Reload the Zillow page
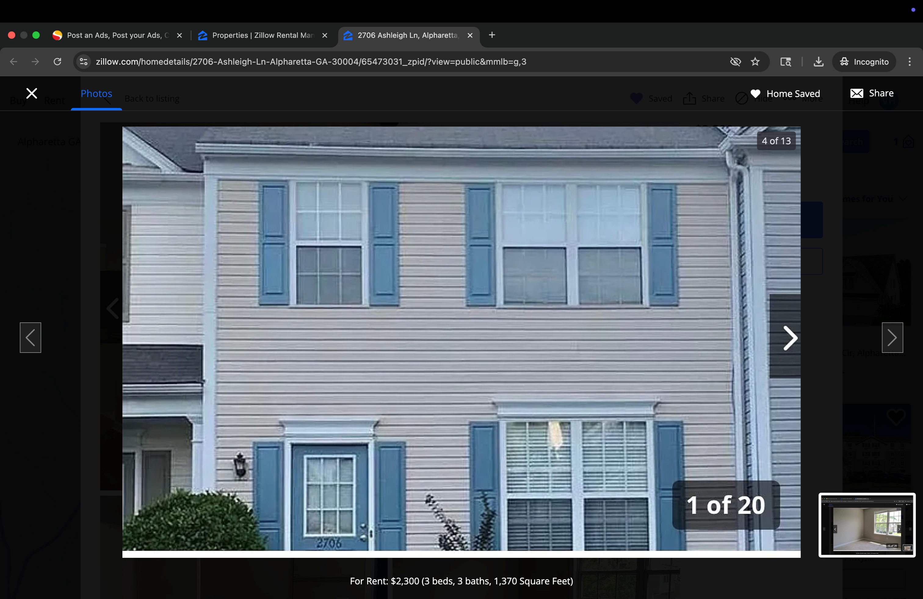This screenshot has width=923, height=599. click(x=57, y=62)
